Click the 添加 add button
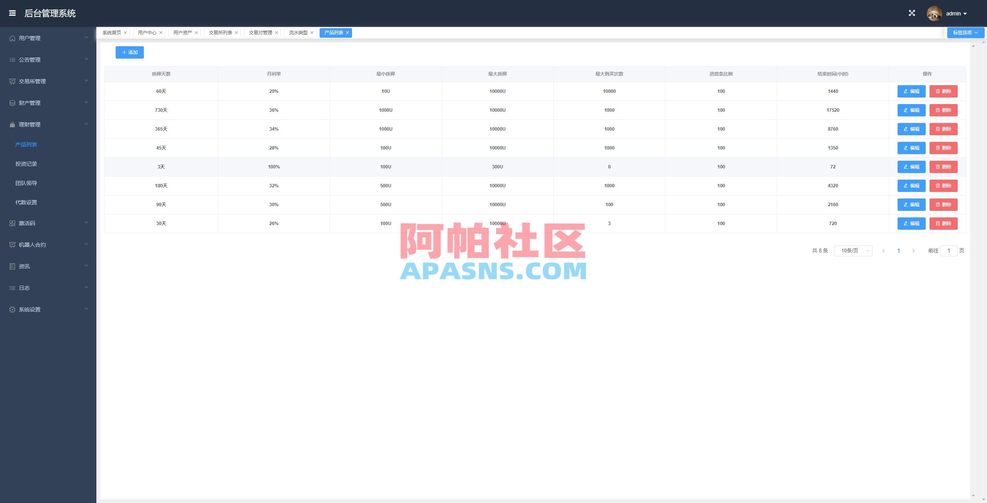Viewport: 987px width, 503px height. [130, 52]
